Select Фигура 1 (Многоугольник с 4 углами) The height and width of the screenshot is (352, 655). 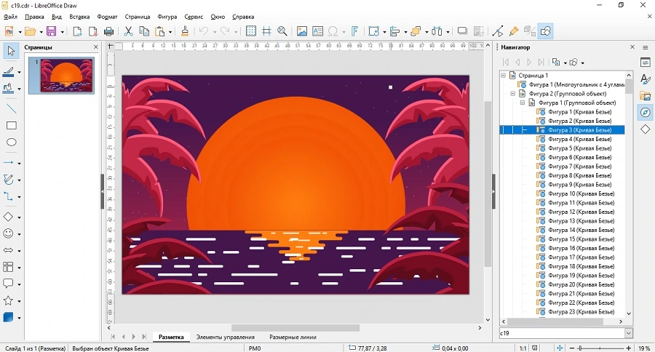pyautogui.click(x=577, y=84)
